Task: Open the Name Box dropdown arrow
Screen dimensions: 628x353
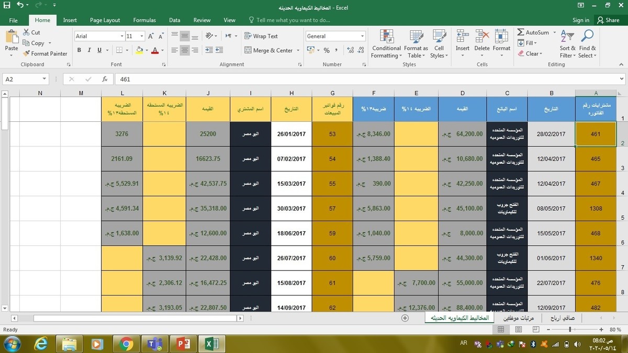Action: coord(44,79)
